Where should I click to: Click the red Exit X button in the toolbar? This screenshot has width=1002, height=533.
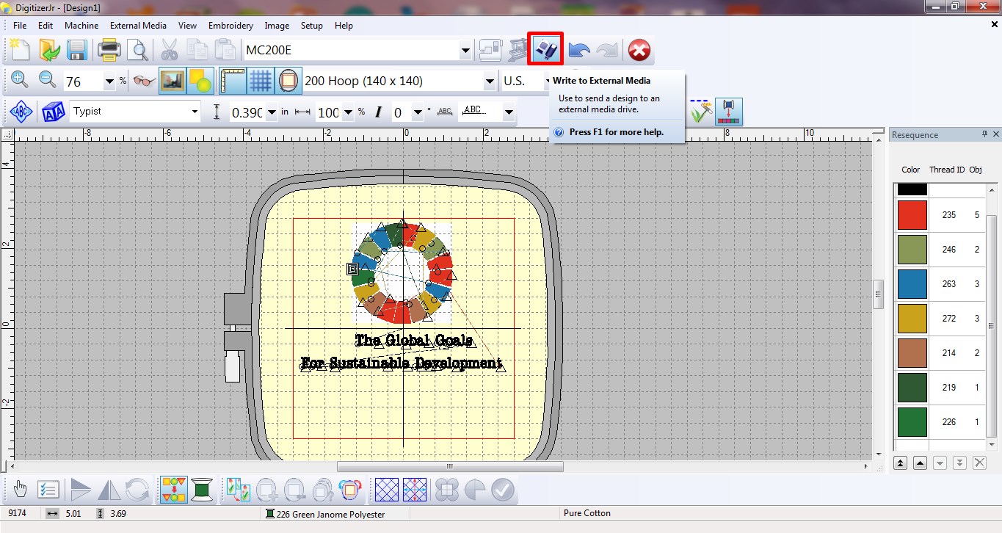point(639,50)
